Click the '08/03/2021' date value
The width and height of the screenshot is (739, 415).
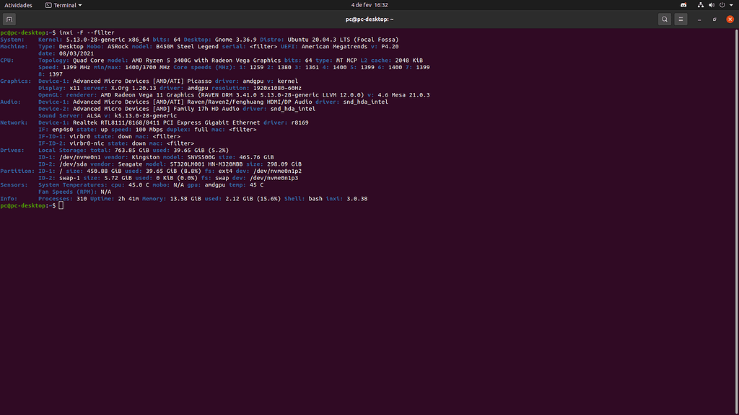(x=76, y=53)
